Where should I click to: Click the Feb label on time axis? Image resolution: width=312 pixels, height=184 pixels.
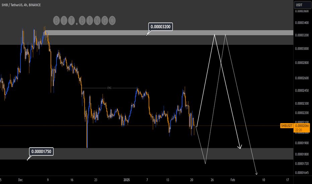(x=233, y=180)
